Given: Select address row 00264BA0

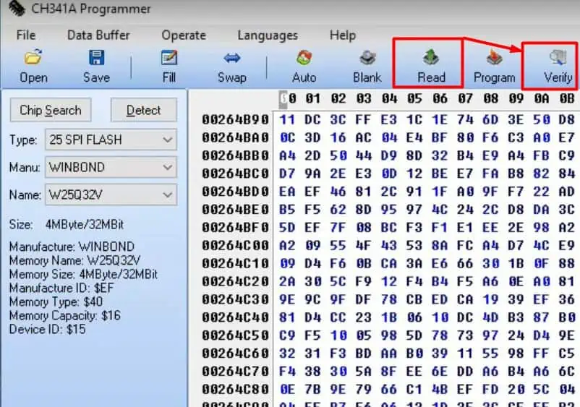Looking at the screenshot, I should tap(235, 138).
